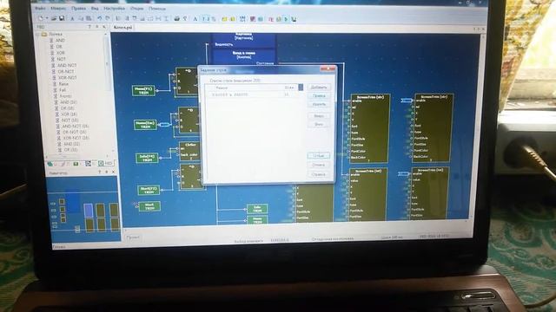Click the Redo arrow in toolbar
This screenshot has height=312, width=556.
tap(108, 18)
